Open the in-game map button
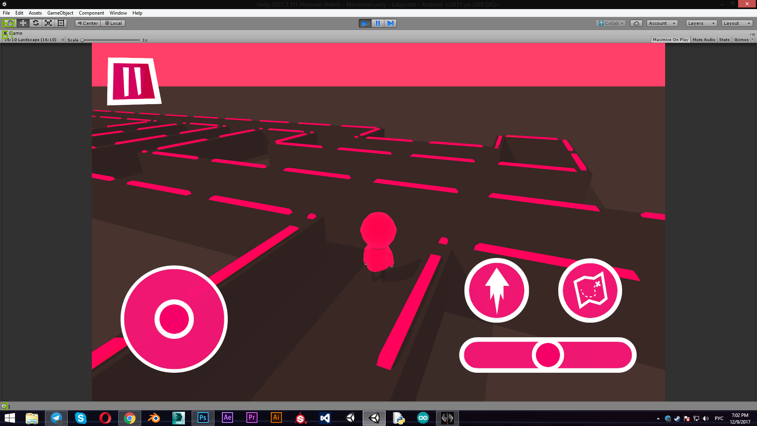This screenshot has height=426, width=757. click(x=590, y=291)
